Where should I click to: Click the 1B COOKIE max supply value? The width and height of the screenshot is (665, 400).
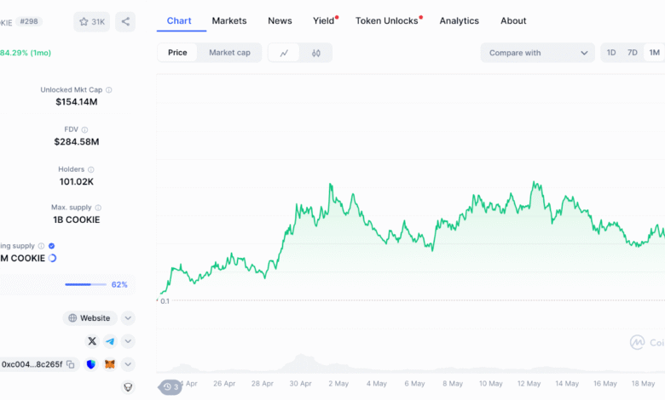[x=77, y=220]
